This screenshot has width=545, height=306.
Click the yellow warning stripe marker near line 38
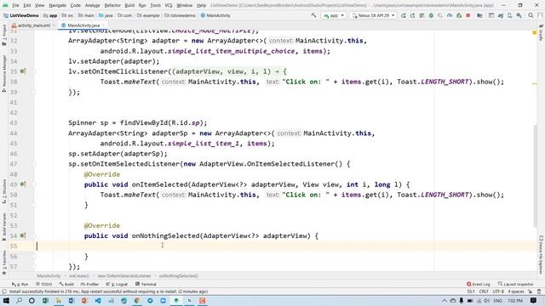tap(535, 83)
